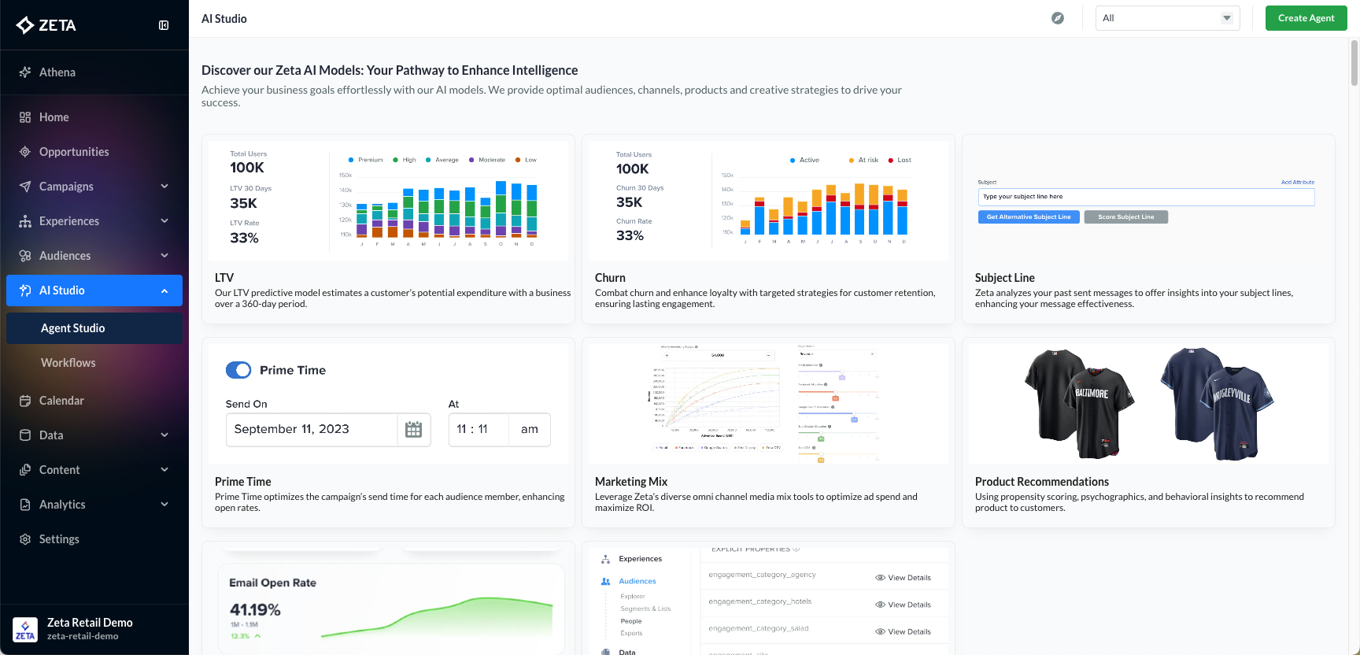Image resolution: width=1360 pixels, height=655 pixels.
Task: Click the Create Agent button
Action: point(1306,18)
